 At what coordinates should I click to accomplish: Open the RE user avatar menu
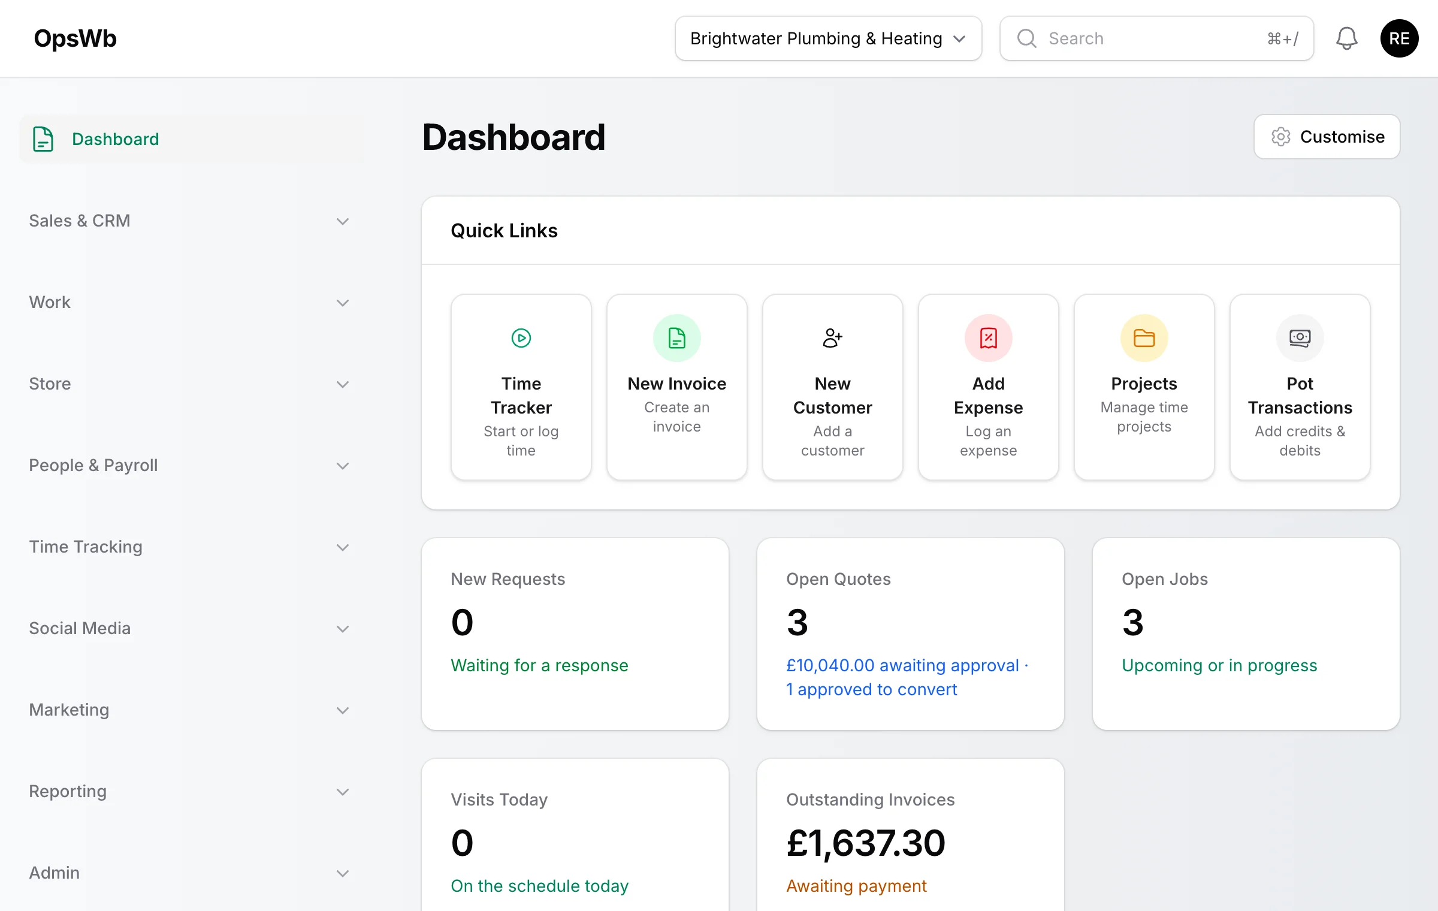(1399, 38)
